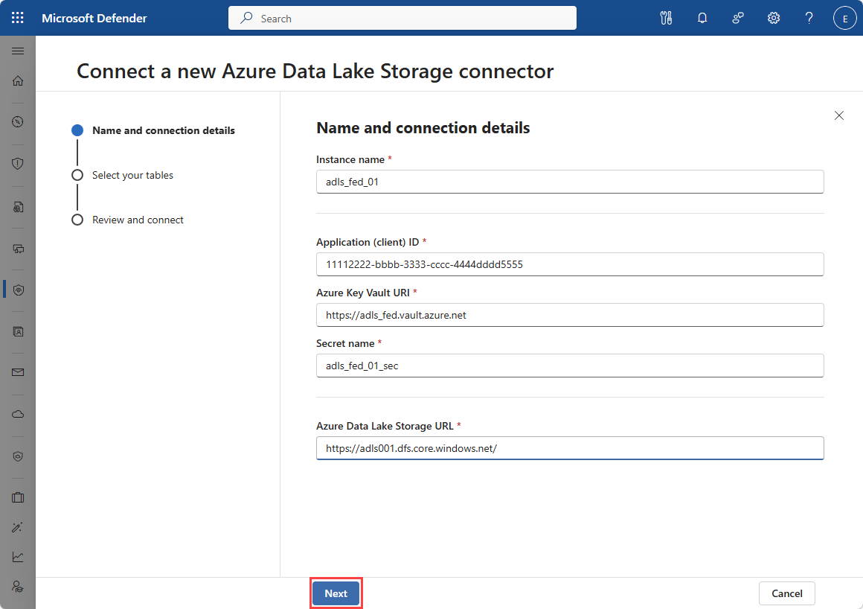Expand the hamburger navigation menu

[x=18, y=51]
